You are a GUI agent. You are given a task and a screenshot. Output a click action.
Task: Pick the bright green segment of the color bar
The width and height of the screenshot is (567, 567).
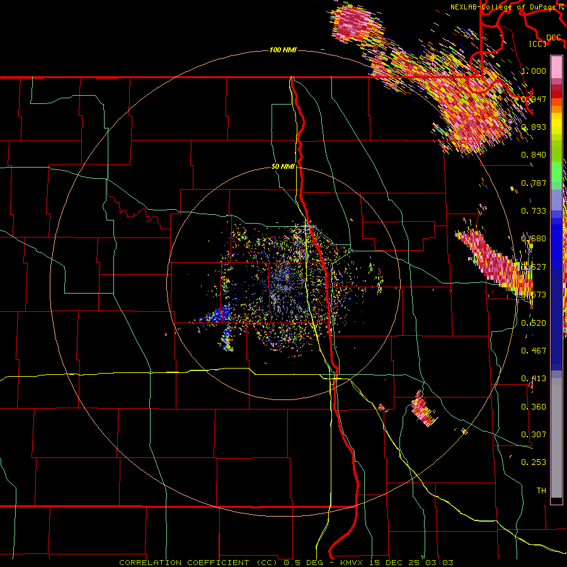[x=556, y=172]
